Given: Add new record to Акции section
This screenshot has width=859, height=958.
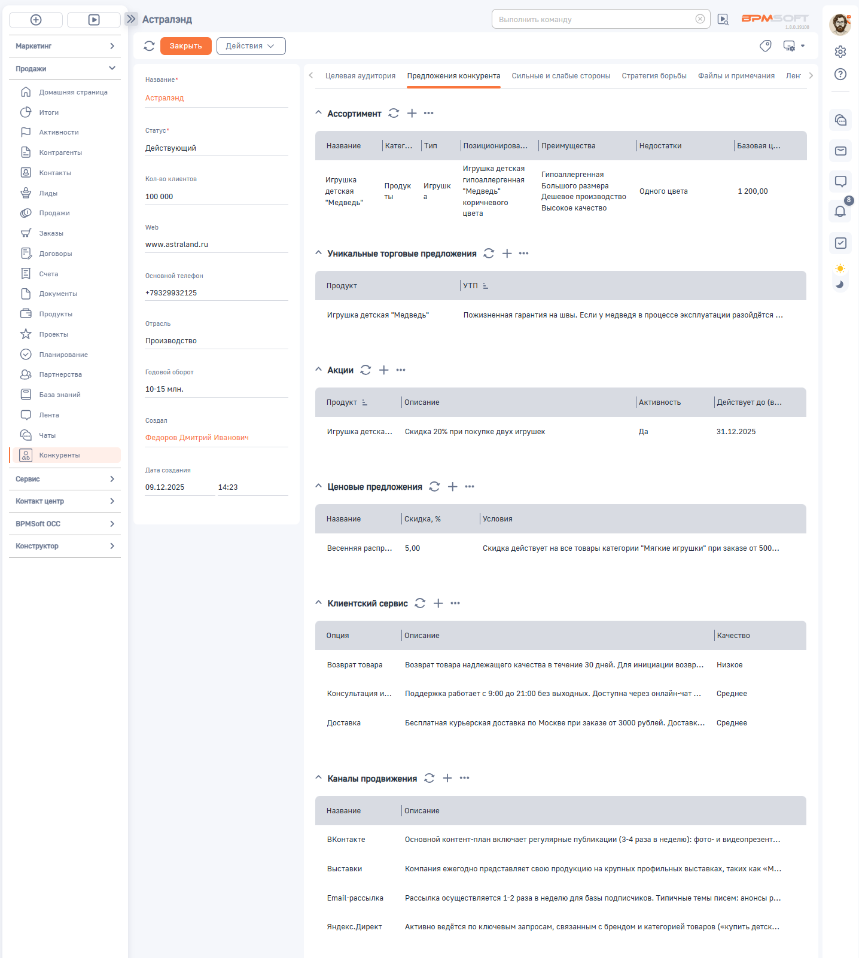Looking at the screenshot, I should coord(384,370).
